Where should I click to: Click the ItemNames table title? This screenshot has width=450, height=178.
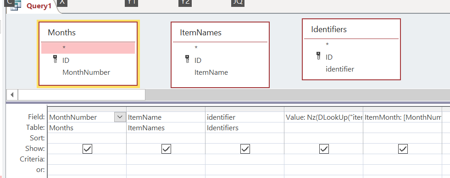click(x=200, y=33)
